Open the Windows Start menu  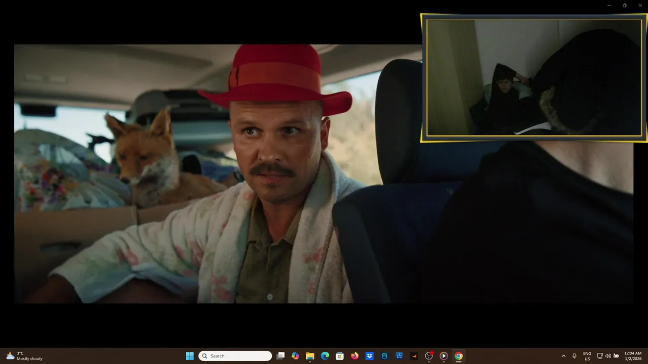190,356
